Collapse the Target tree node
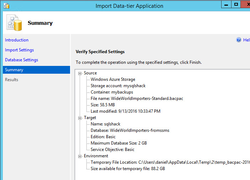 (x=80, y=118)
